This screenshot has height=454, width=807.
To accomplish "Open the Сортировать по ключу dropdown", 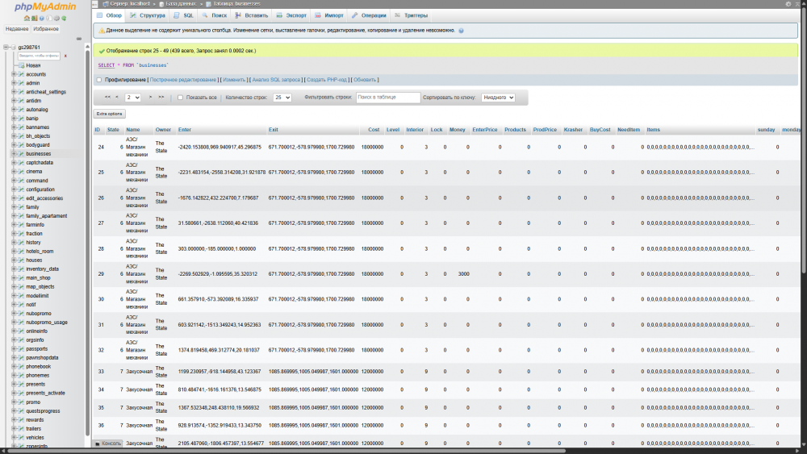I will pos(498,98).
